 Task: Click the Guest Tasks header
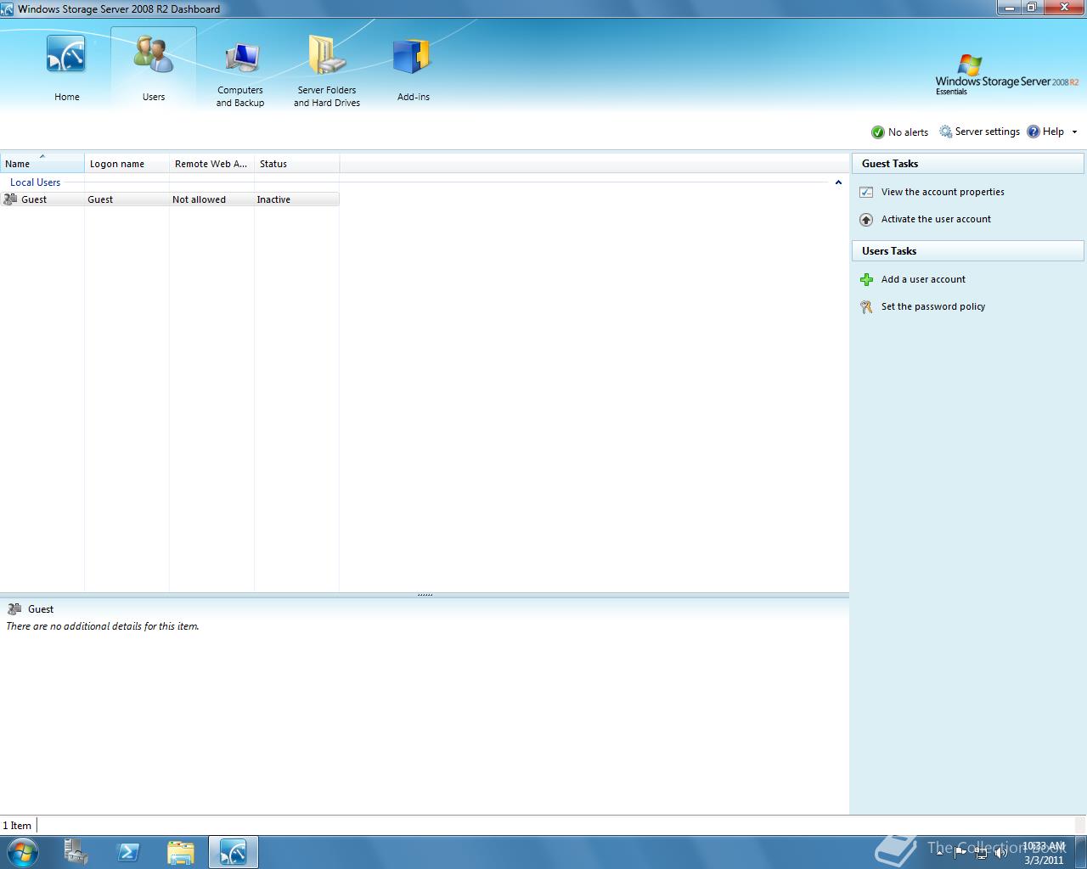[x=968, y=164]
